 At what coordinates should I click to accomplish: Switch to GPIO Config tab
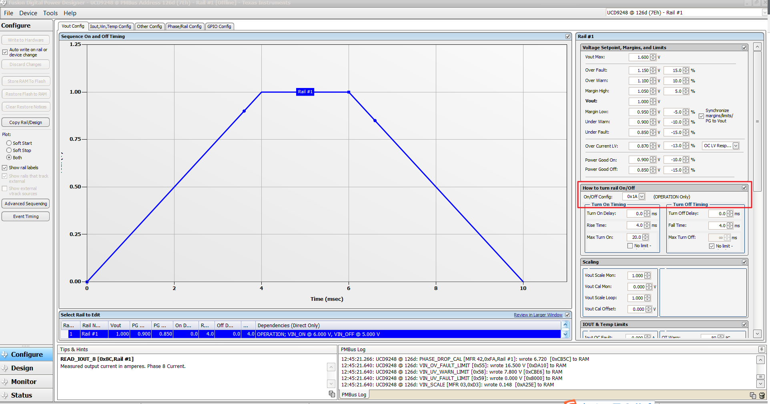(219, 26)
